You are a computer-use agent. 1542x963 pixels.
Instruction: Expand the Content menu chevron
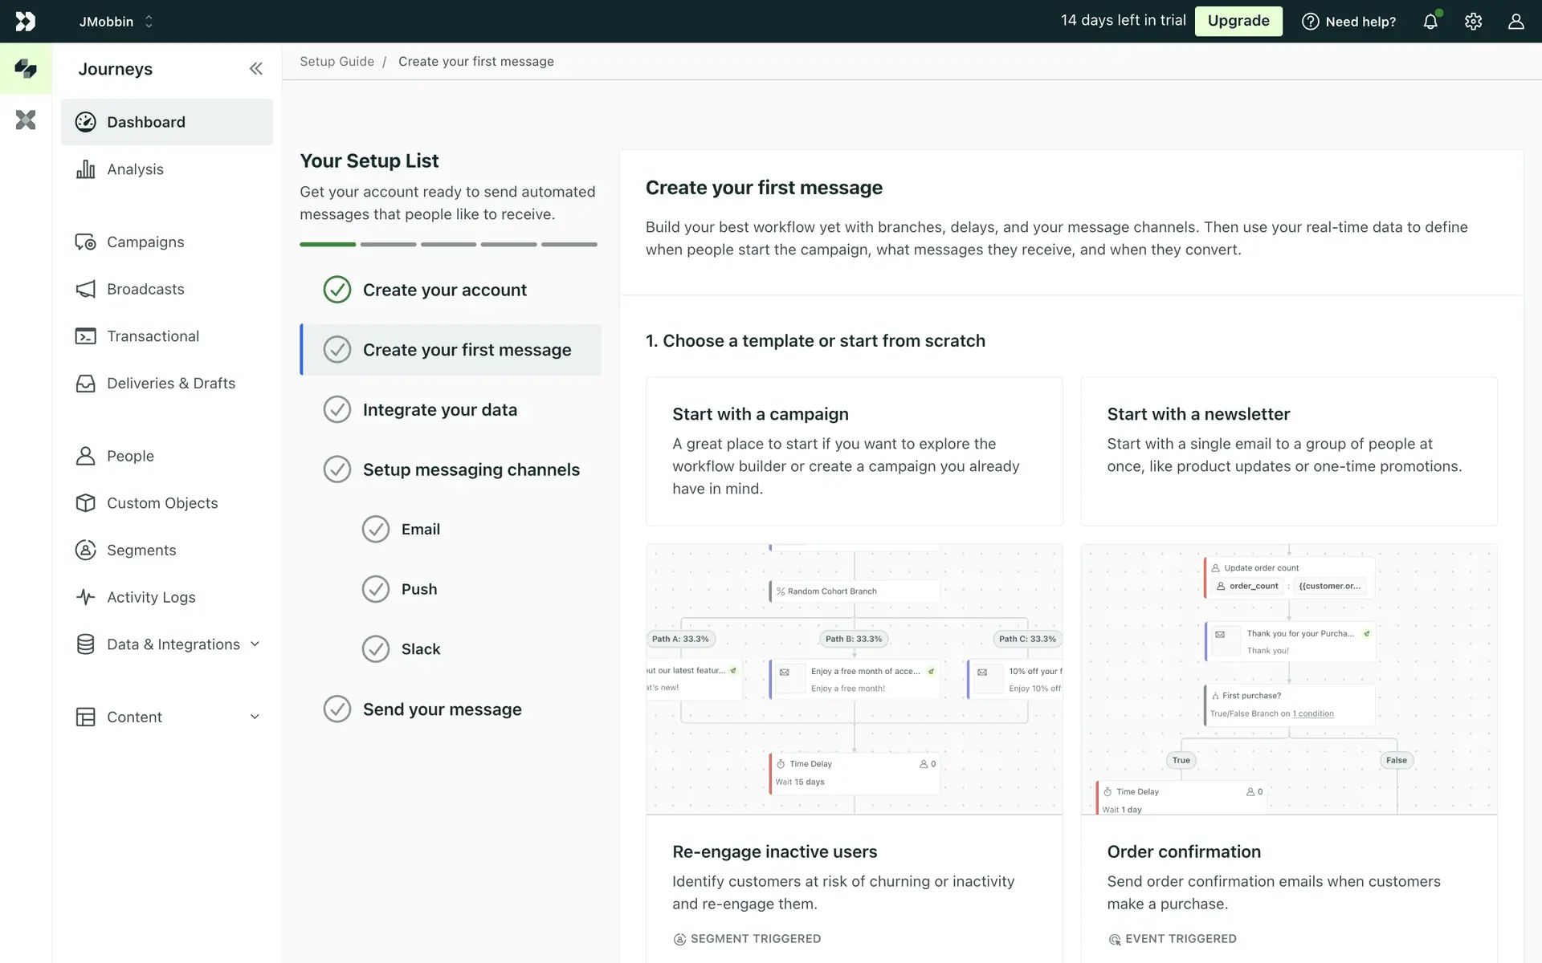point(255,717)
